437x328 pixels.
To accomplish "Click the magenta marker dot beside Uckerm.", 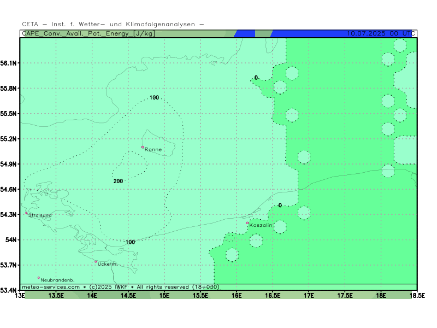I will [96, 262].
